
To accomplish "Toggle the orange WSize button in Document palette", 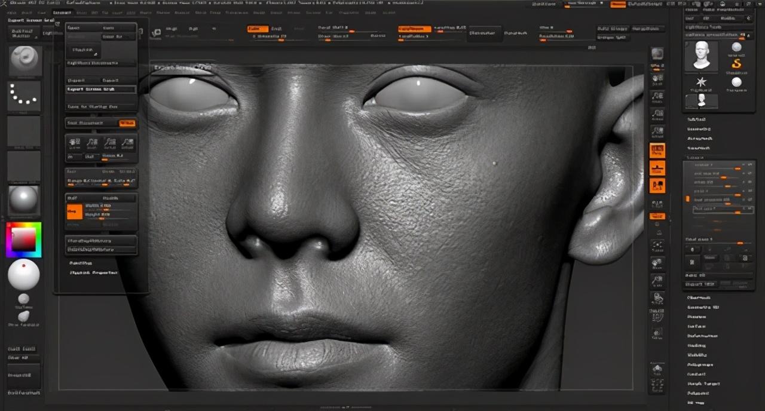I will [x=127, y=123].
